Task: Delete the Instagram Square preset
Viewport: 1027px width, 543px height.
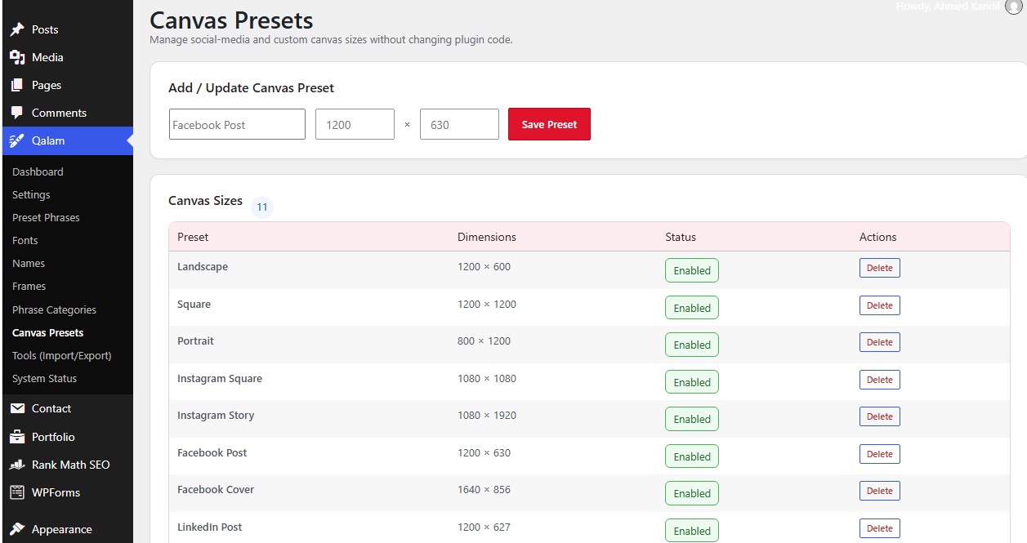Action: pos(879,380)
